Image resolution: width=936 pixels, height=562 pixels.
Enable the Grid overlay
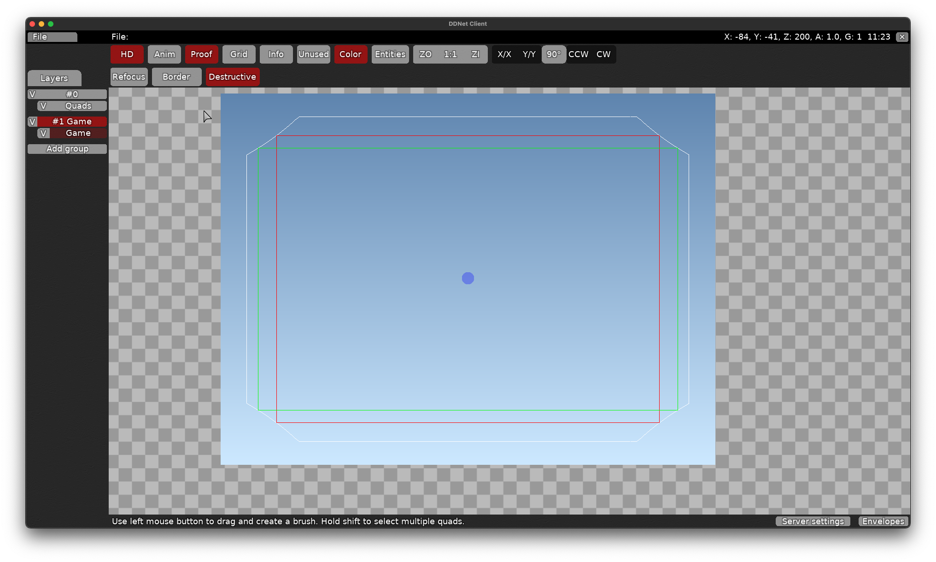point(239,54)
